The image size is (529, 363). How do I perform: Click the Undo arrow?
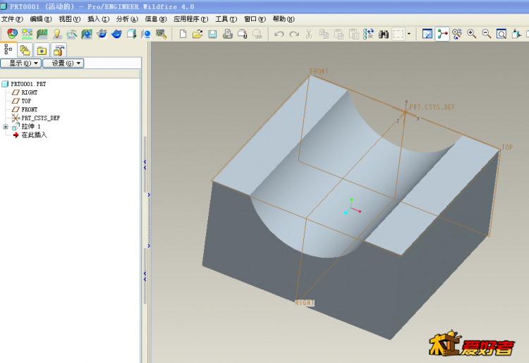click(279, 34)
